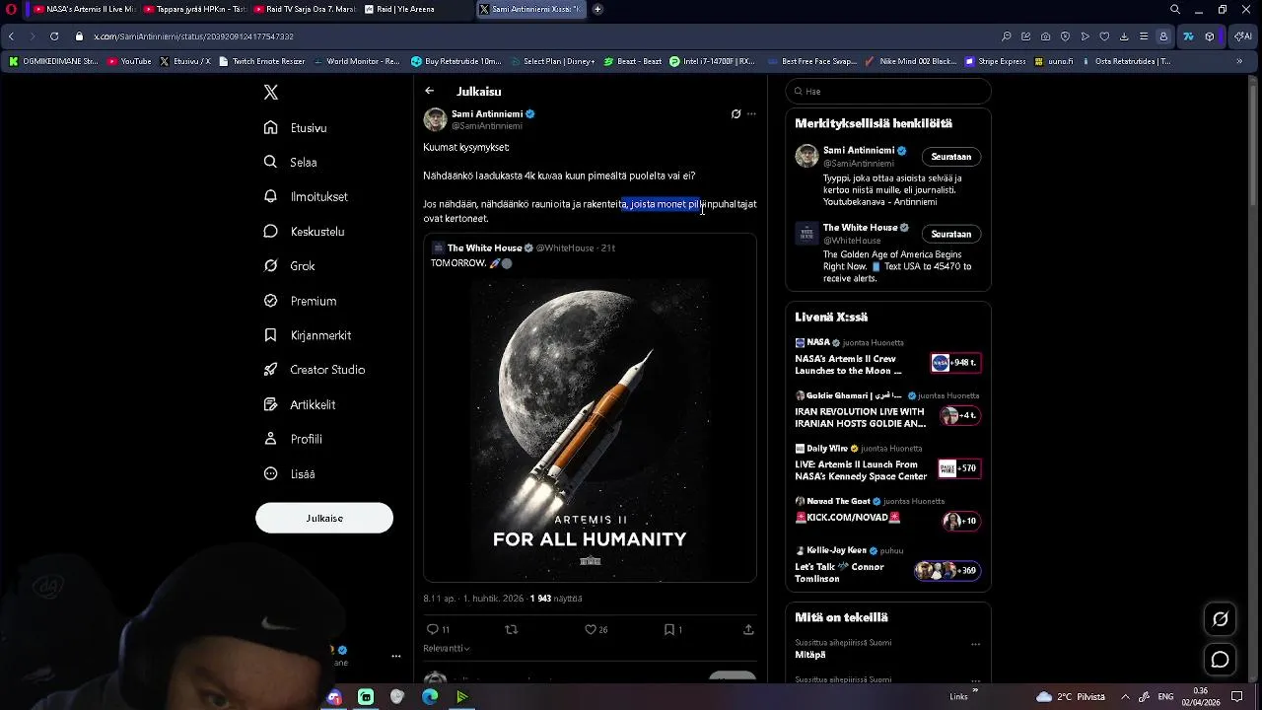
Task: Click the Hae search field
Action: point(888,92)
